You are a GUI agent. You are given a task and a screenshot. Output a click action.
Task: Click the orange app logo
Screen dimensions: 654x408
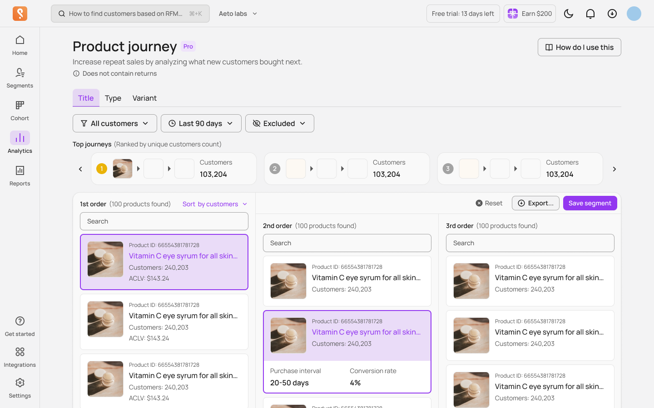point(20,14)
